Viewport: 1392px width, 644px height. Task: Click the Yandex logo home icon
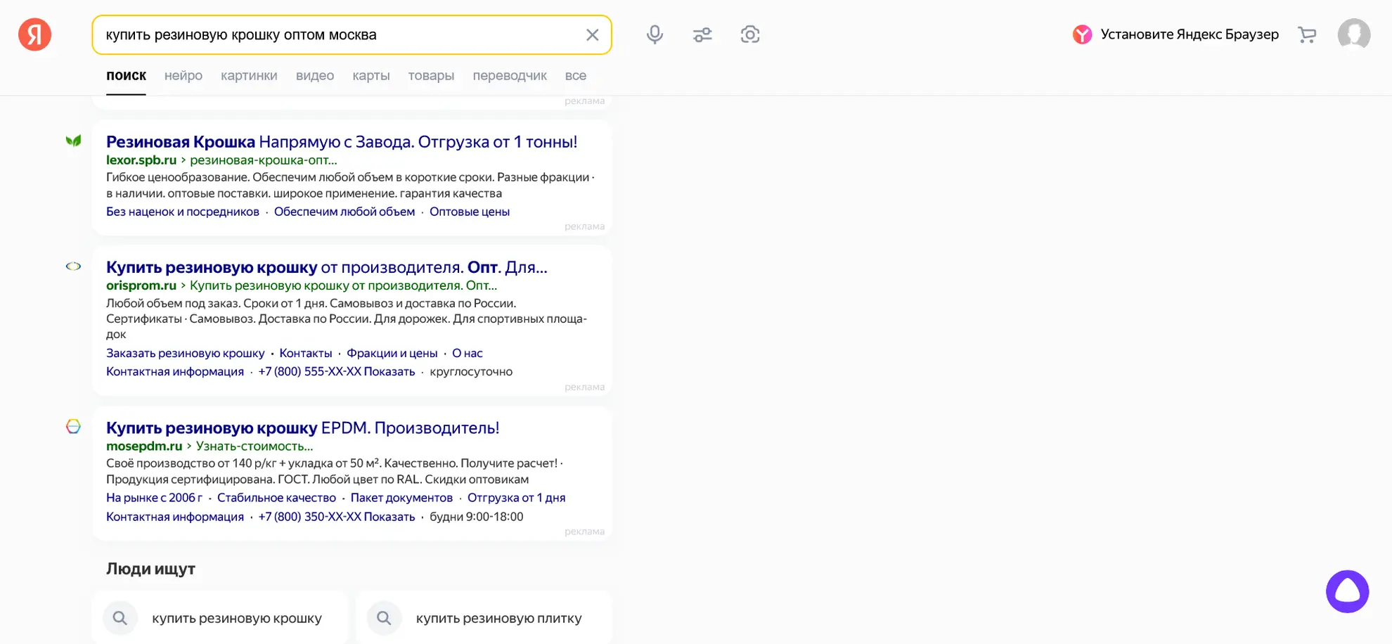[x=34, y=34]
